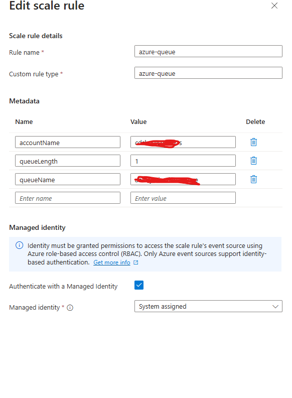Open the System assigned identity dropdown
The image size is (292, 398).
click(208, 306)
